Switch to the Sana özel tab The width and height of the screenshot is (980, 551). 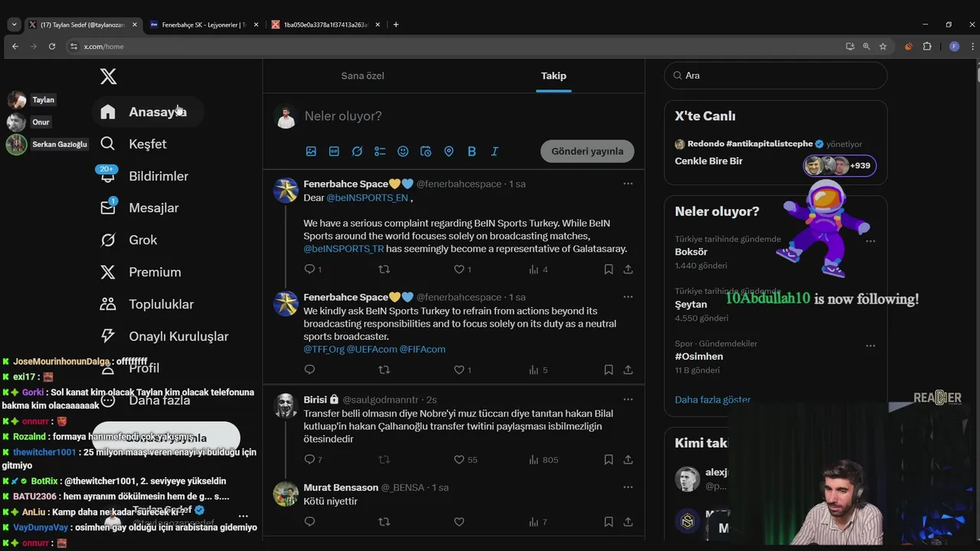click(363, 76)
